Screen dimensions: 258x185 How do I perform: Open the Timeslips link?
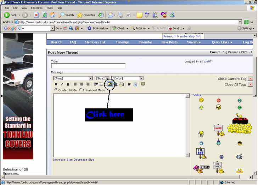click(123, 42)
